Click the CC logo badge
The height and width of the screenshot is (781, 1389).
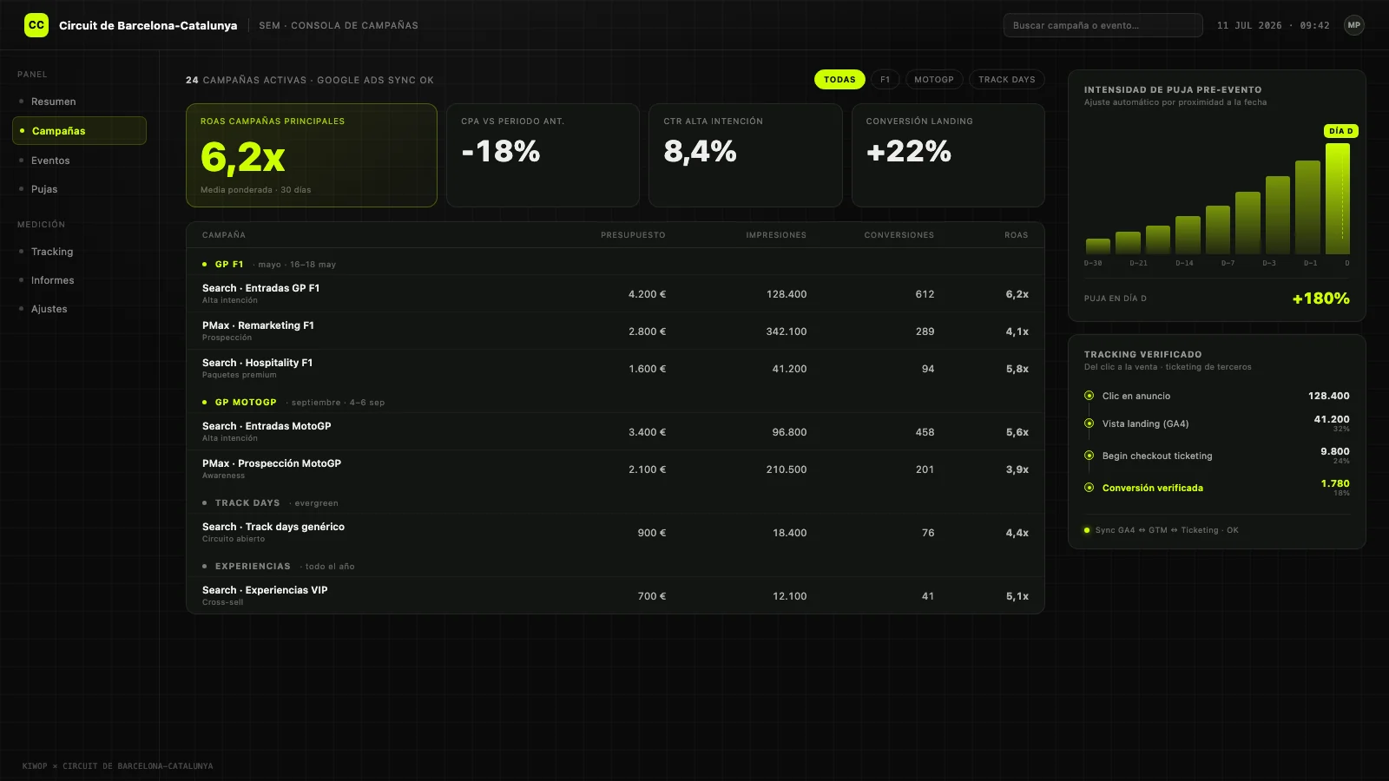click(x=36, y=25)
